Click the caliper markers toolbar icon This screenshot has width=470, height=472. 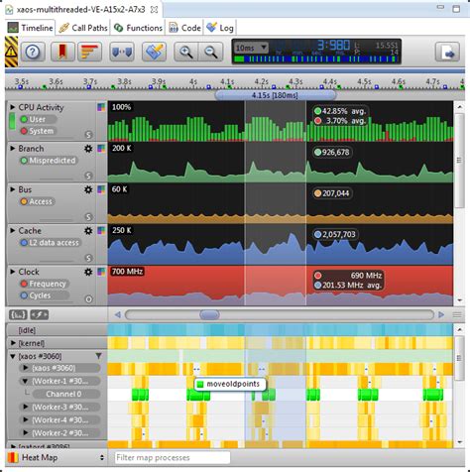pyautogui.click(x=122, y=52)
